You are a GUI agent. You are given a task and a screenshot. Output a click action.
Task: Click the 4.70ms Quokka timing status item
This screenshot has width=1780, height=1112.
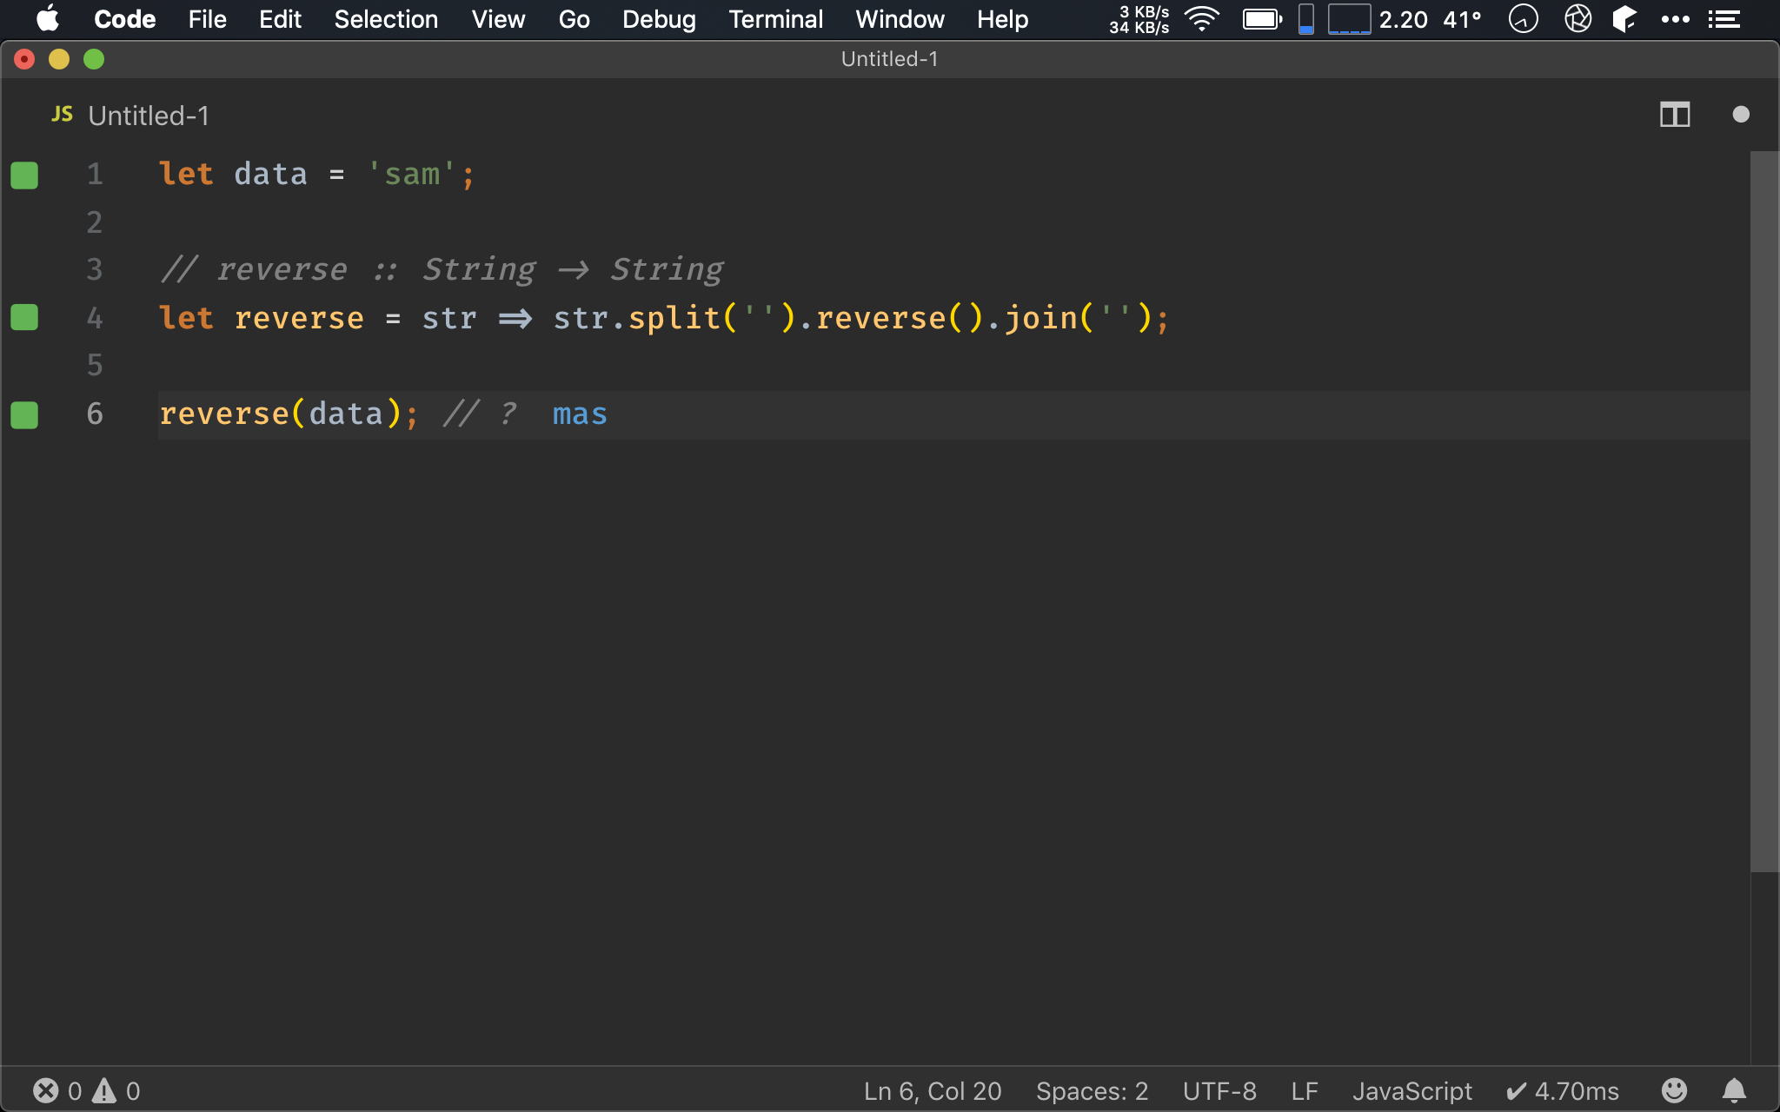pyautogui.click(x=1563, y=1091)
